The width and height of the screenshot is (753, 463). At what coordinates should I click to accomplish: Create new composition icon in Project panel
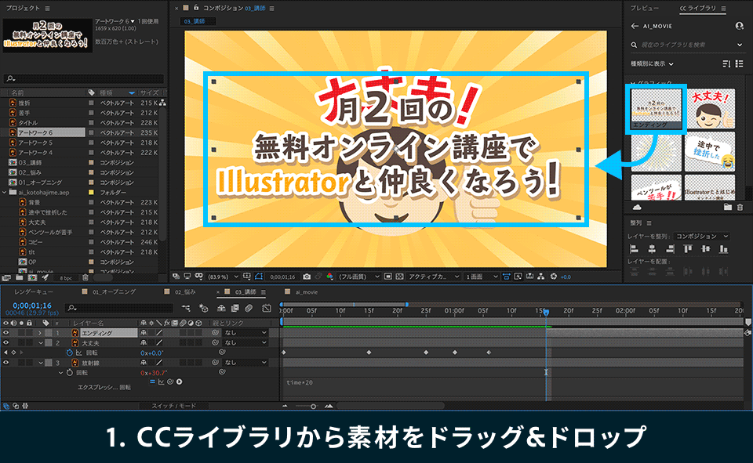[x=32, y=278]
